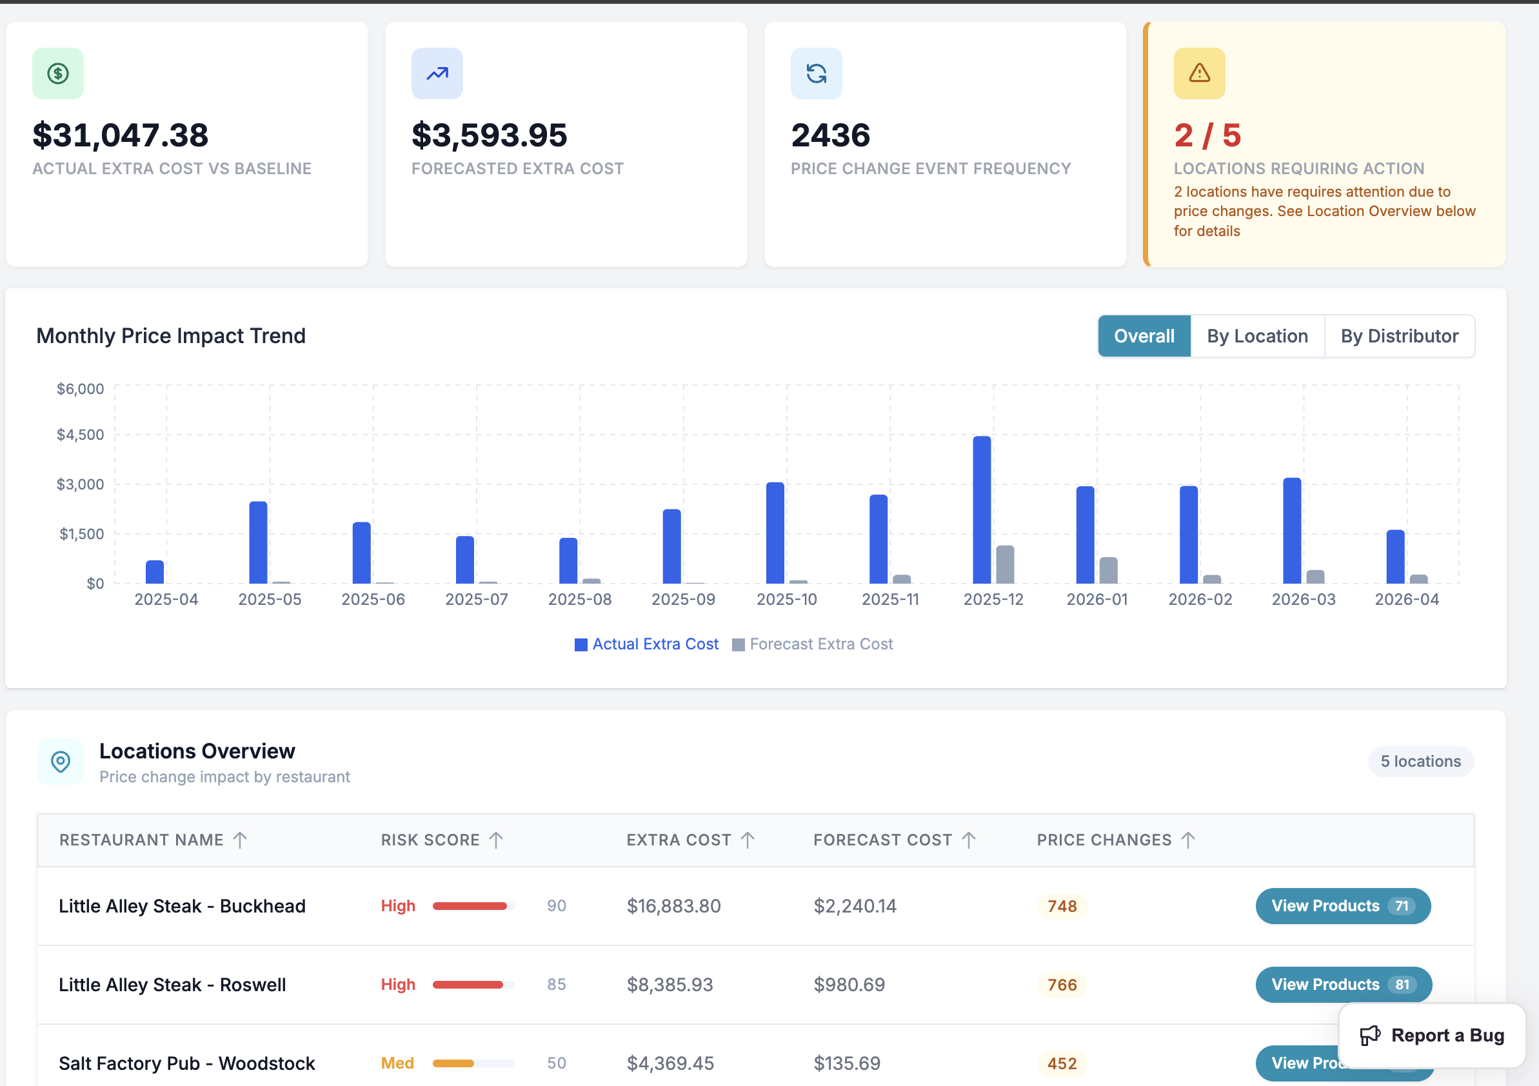1539x1086 pixels.
Task: Click the gray legend square for Forecast Extra Cost
Action: 737,644
